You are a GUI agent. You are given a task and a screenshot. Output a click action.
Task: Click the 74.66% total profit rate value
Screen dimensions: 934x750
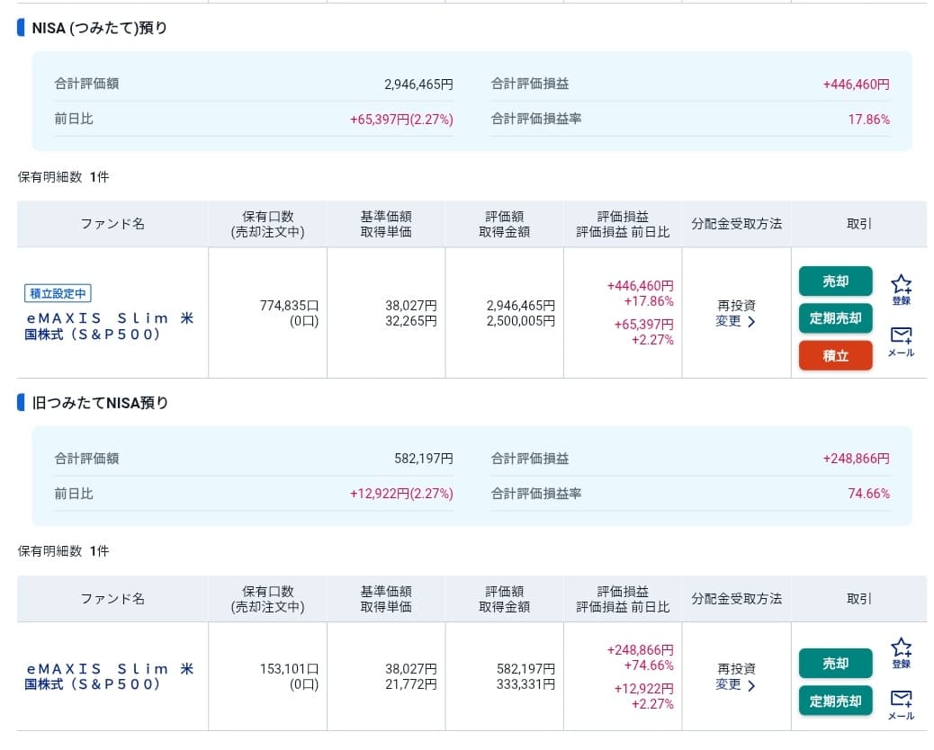868,494
